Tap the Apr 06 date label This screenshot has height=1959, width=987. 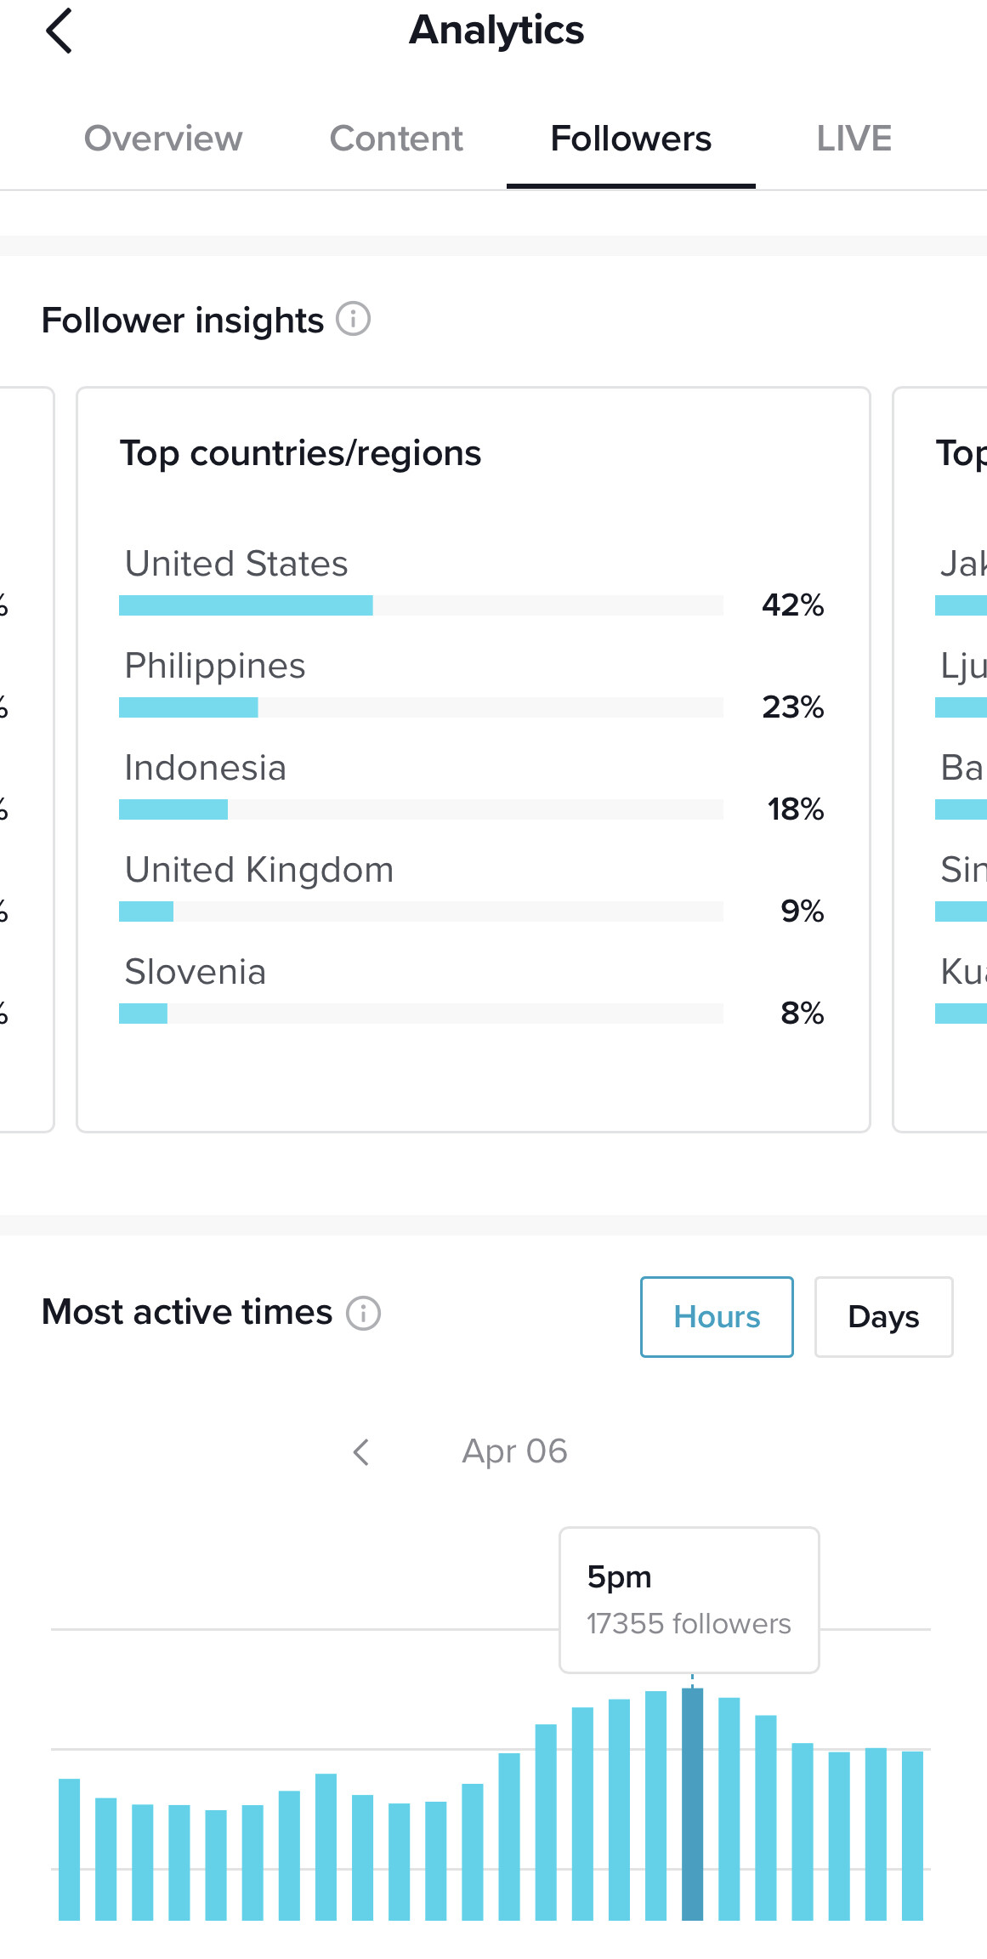(514, 1451)
